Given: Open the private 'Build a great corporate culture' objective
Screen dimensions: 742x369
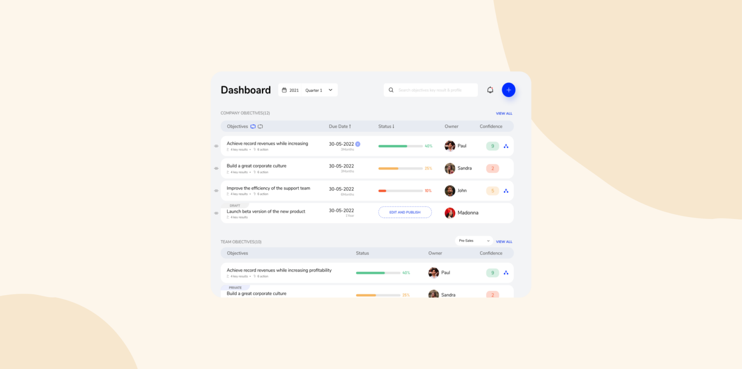Looking at the screenshot, I should click(256, 294).
